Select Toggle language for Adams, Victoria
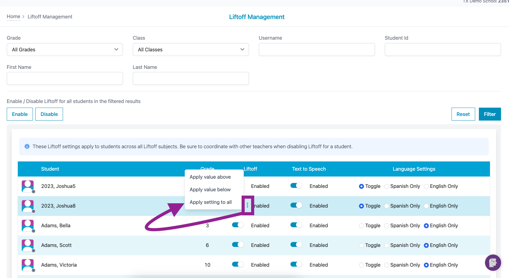The width and height of the screenshot is (509, 278). coord(361,265)
